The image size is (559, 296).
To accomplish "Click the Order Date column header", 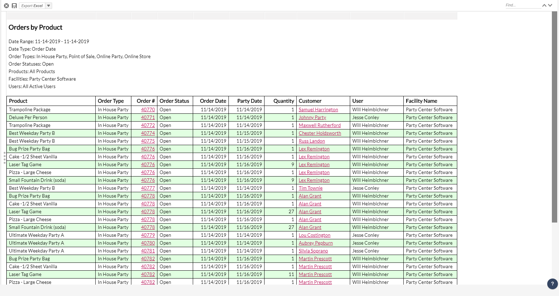I will 211,101.
